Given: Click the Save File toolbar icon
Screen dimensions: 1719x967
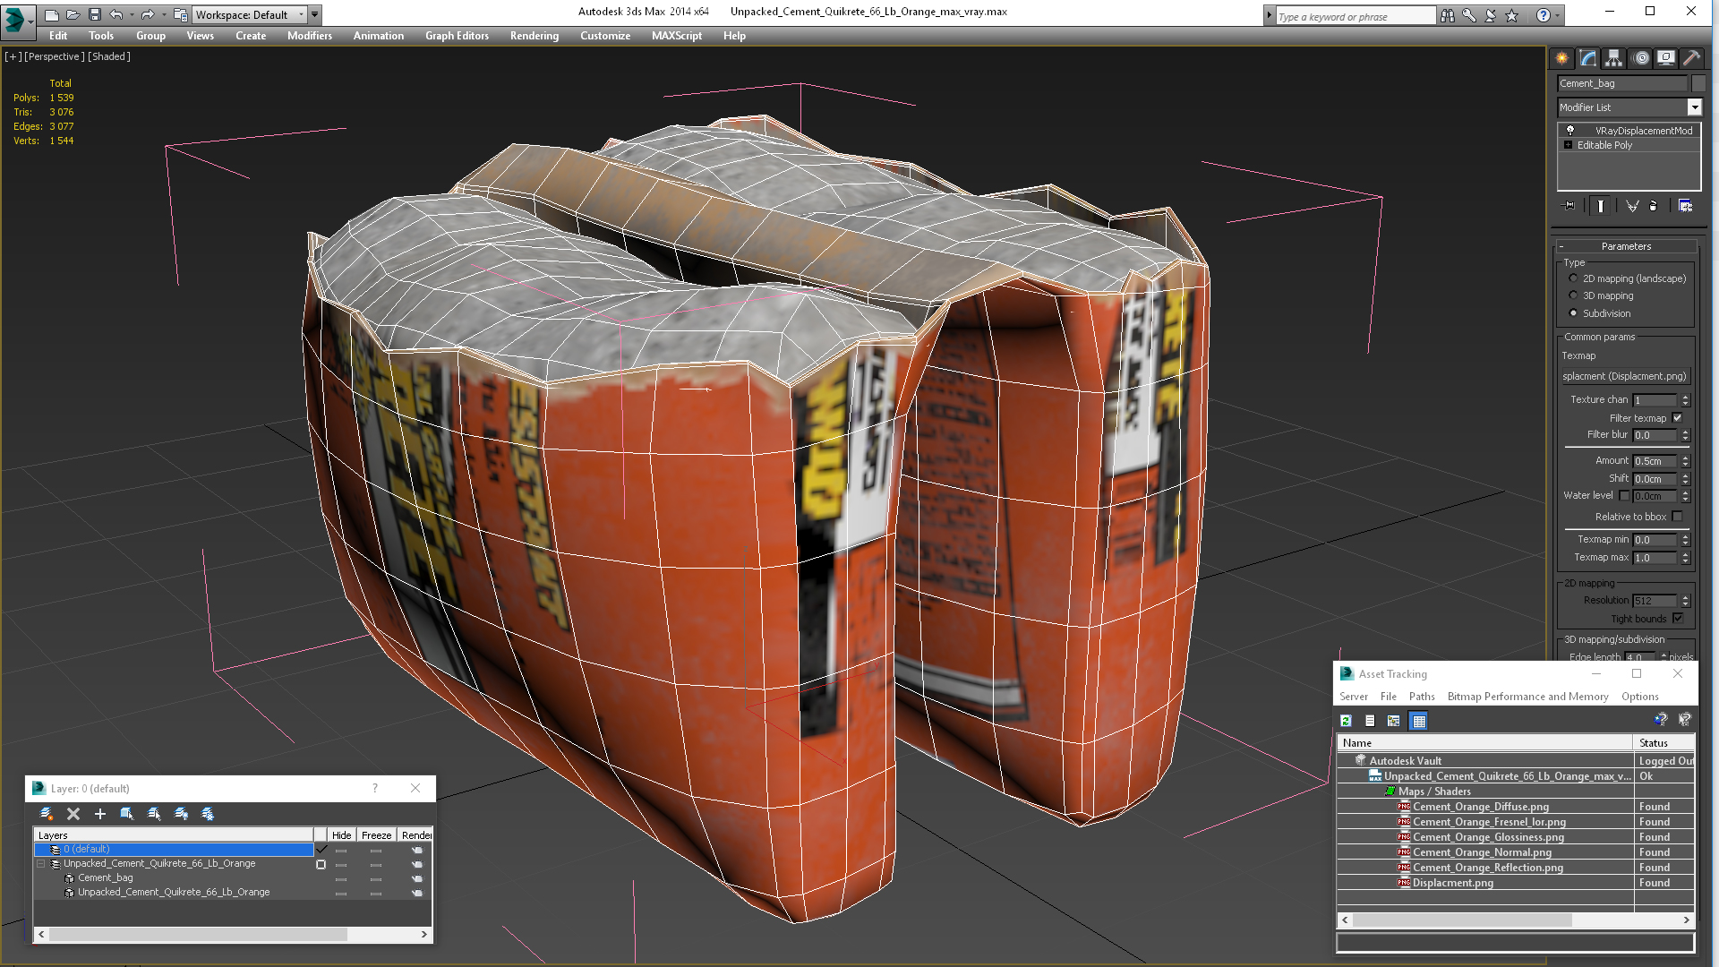Looking at the screenshot, I should pyautogui.click(x=95, y=14).
